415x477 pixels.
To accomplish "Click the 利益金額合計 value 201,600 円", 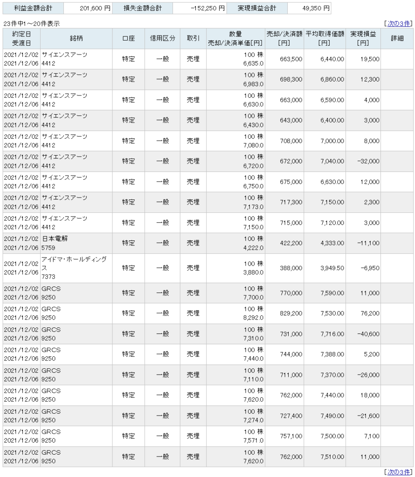I will (x=87, y=8).
